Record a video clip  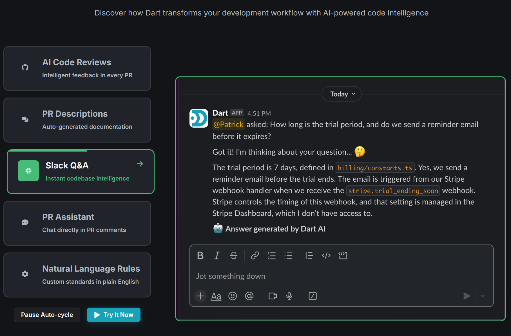point(273,296)
